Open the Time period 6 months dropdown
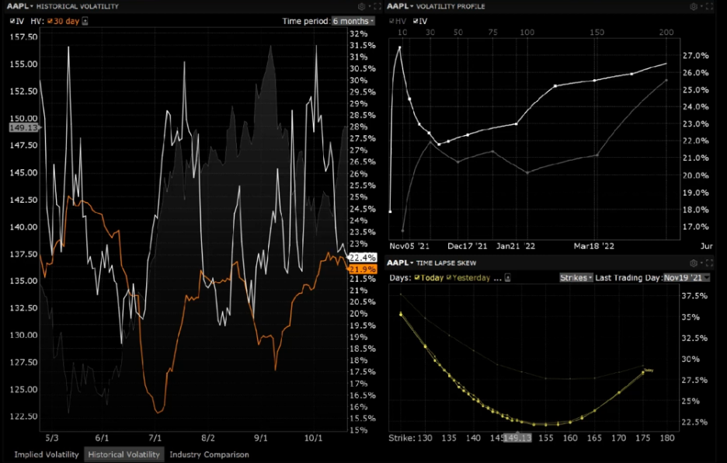This screenshot has height=463, width=727. [353, 21]
